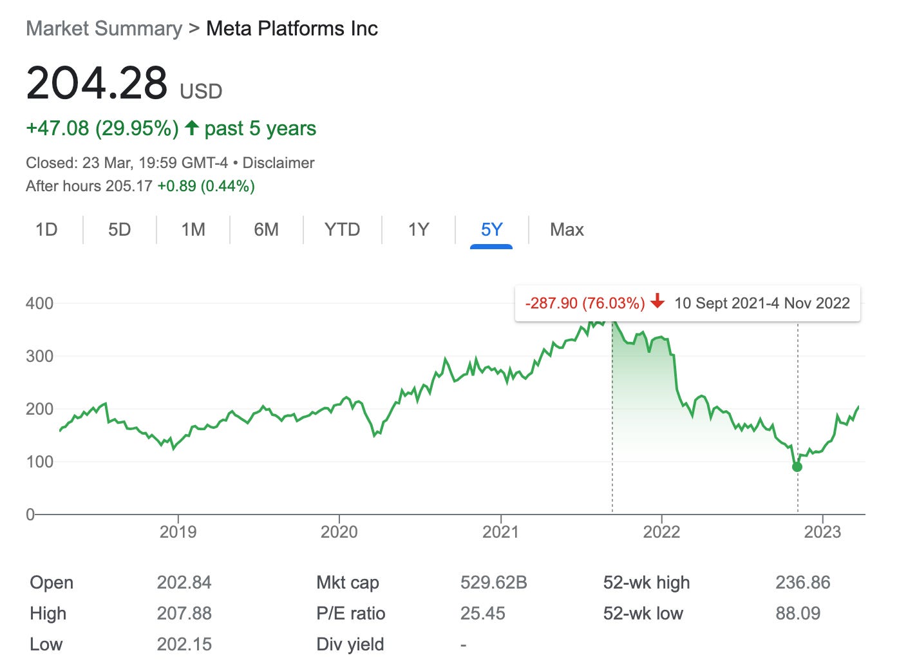Click the 52-wk low value 88.09
Image resolution: width=917 pixels, height=671 pixels.
point(798,614)
